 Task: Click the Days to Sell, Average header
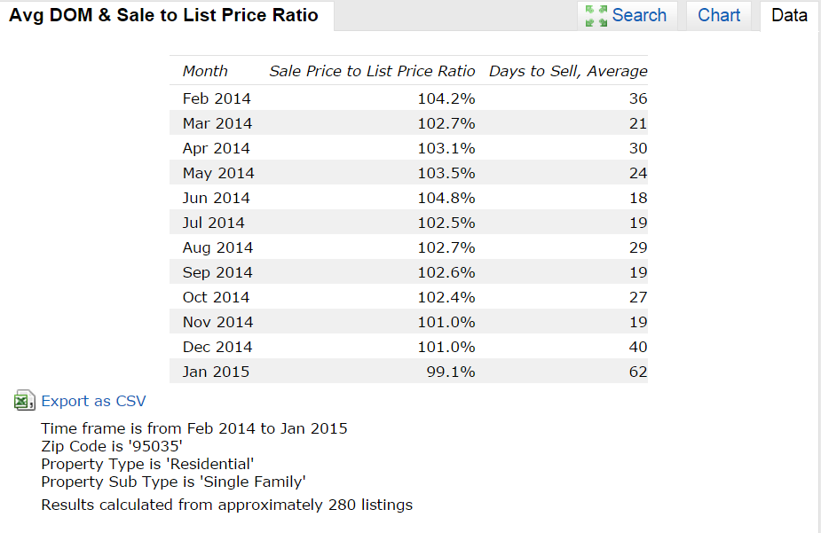[x=568, y=71]
